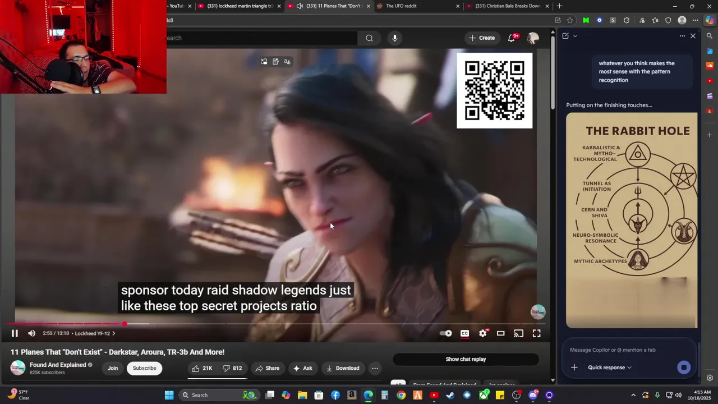Add attachment with Copilot plus button
The height and width of the screenshot is (404, 718).
(574, 368)
